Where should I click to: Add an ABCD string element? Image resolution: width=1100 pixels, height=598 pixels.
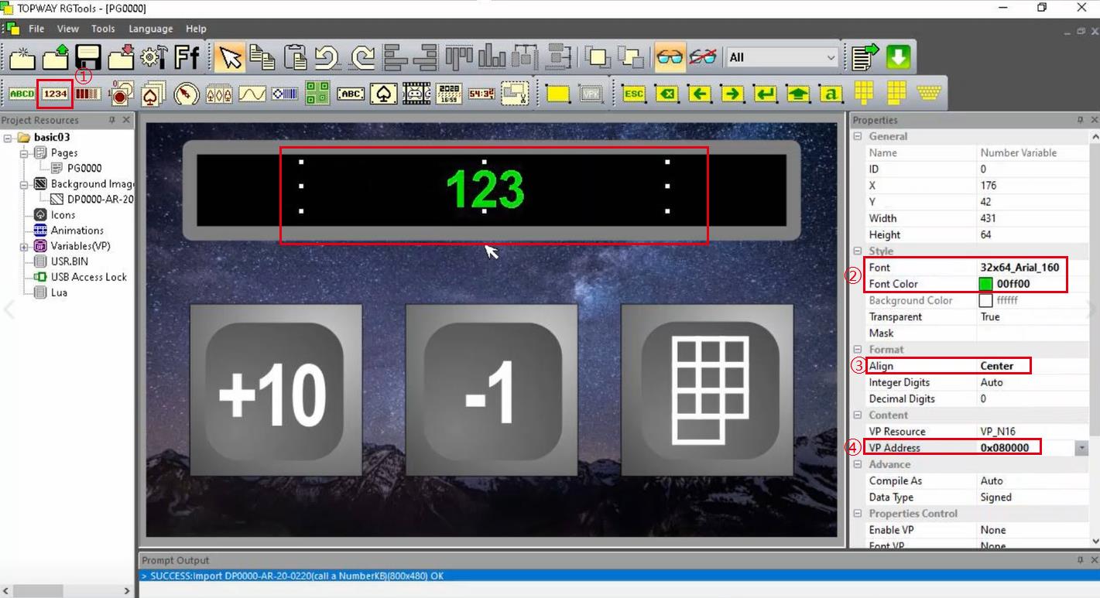coord(22,94)
